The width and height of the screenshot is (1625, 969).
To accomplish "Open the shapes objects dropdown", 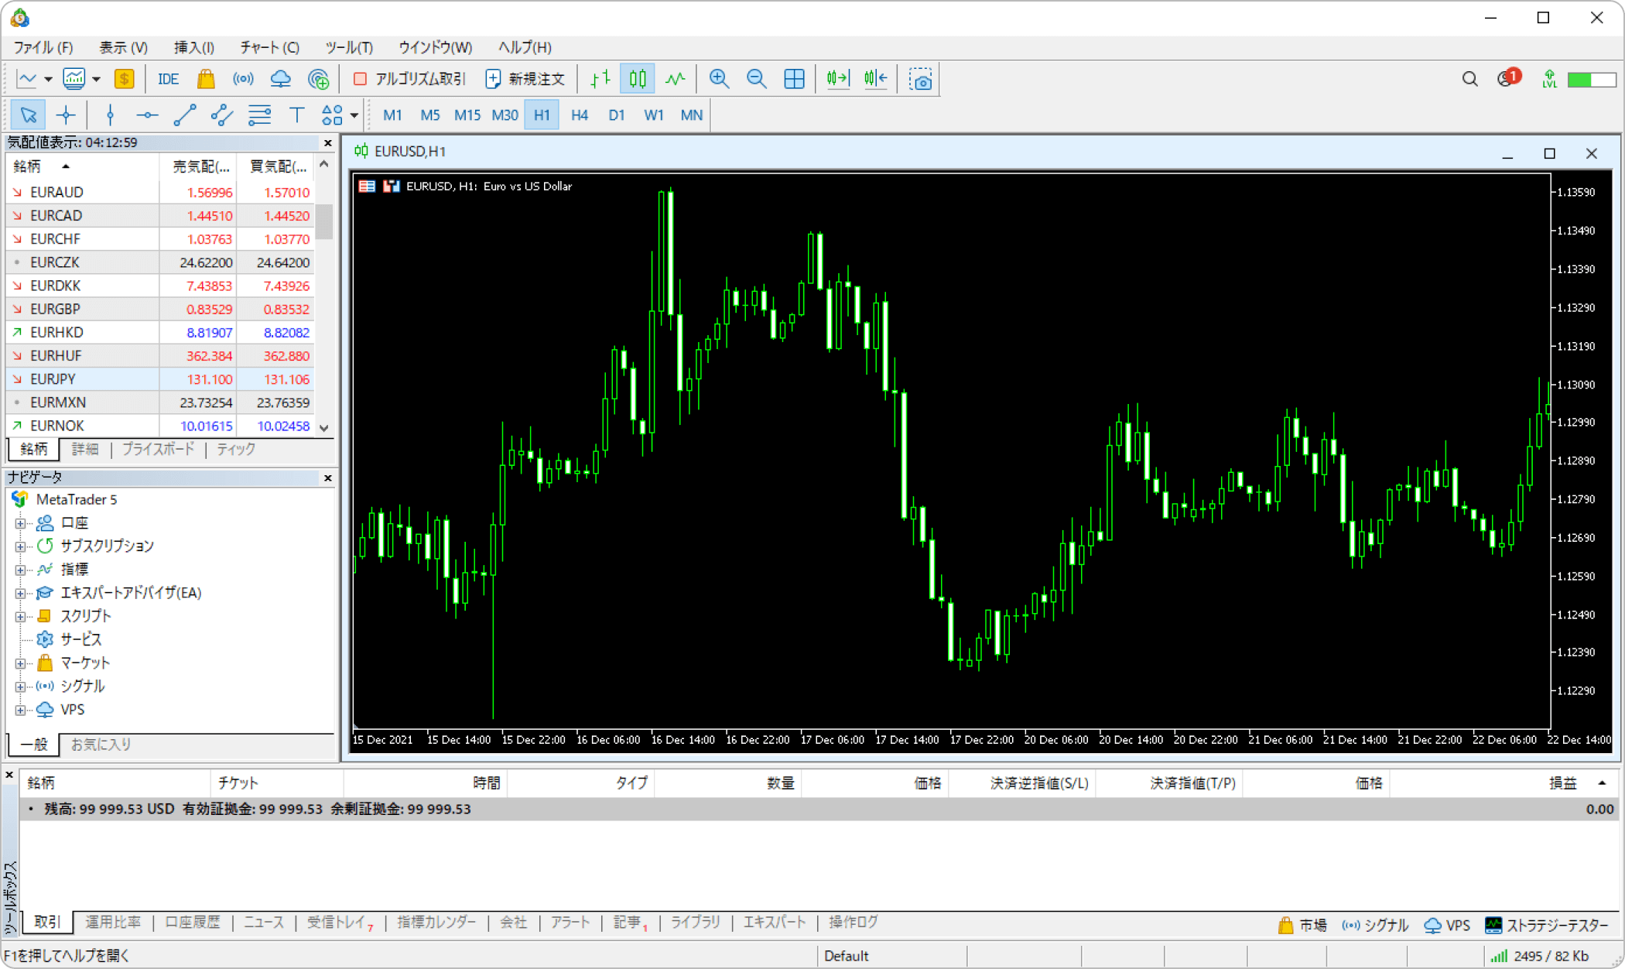I will tap(354, 115).
